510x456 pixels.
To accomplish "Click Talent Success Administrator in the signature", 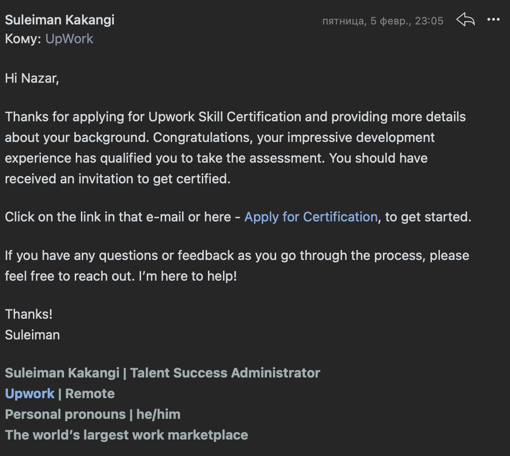I will [x=225, y=373].
